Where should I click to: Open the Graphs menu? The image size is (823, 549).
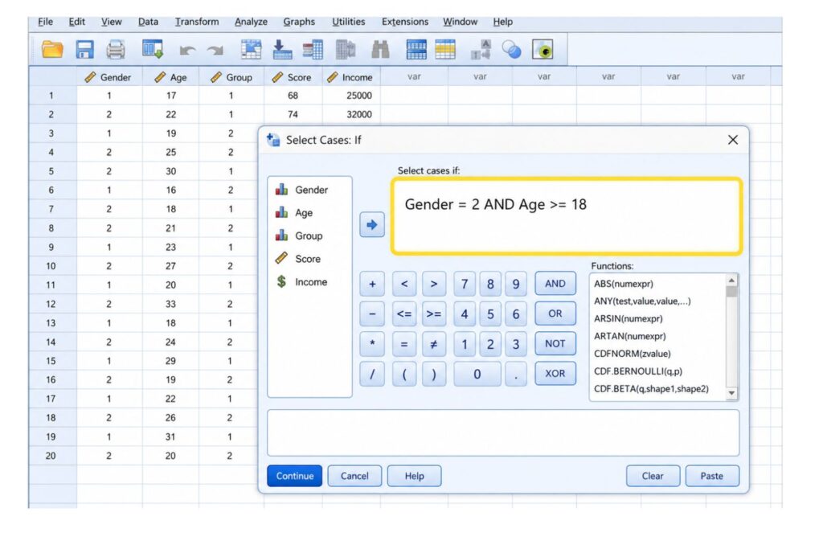click(299, 22)
